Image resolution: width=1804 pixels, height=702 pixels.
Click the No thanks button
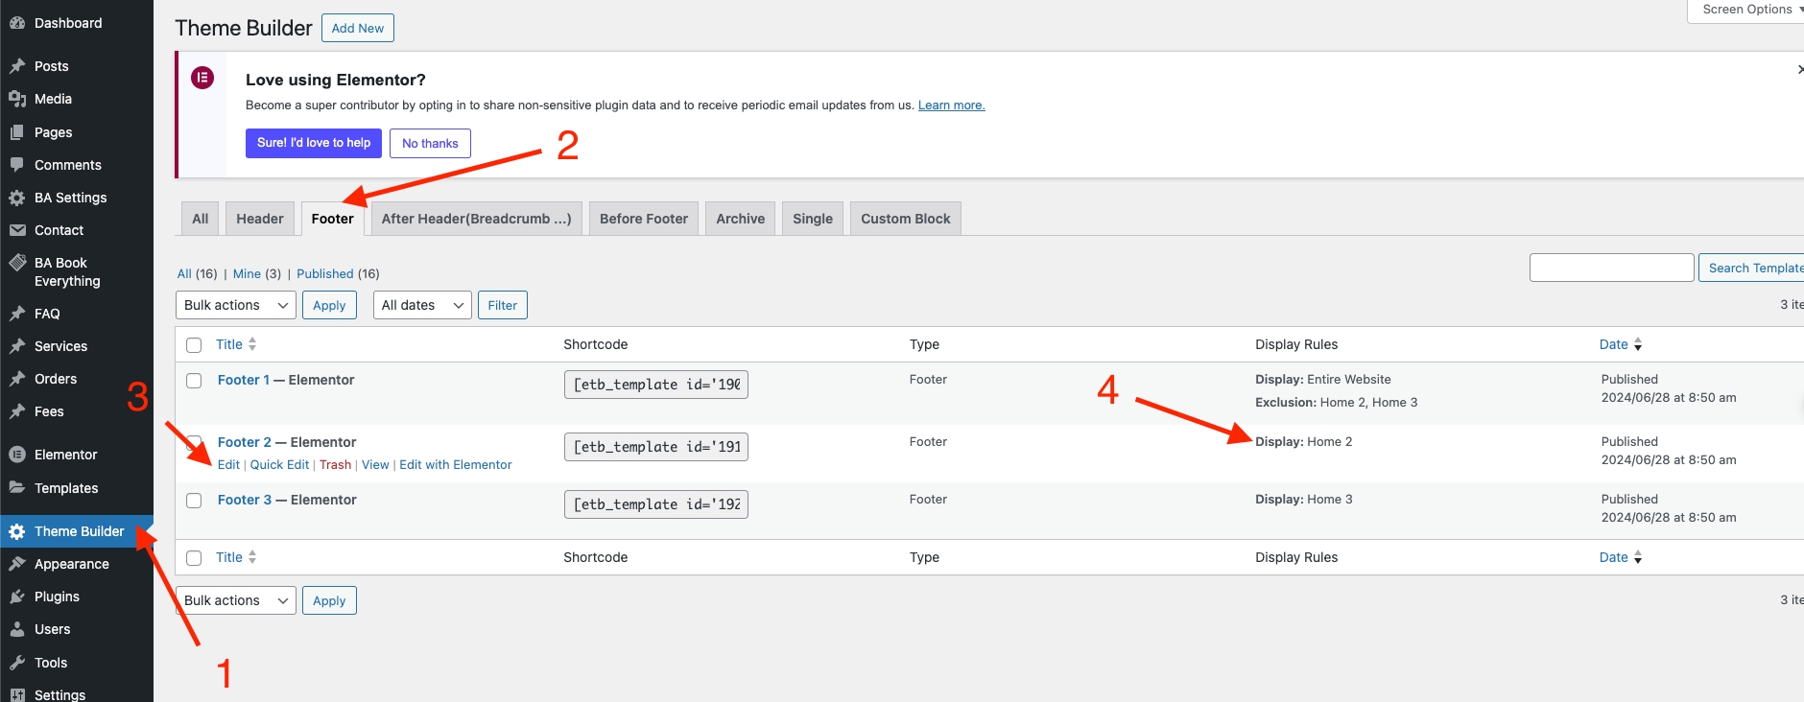pos(430,143)
